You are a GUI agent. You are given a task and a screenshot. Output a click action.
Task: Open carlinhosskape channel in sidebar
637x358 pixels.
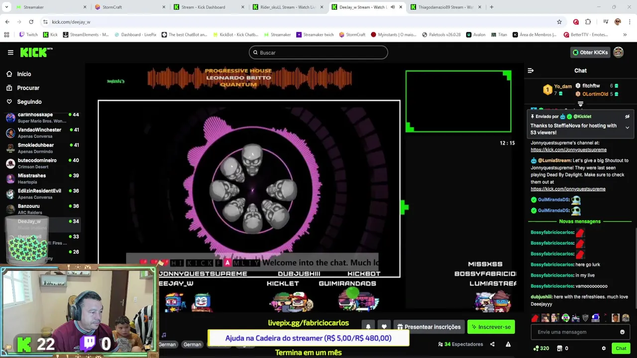pyautogui.click(x=43, y=118)
